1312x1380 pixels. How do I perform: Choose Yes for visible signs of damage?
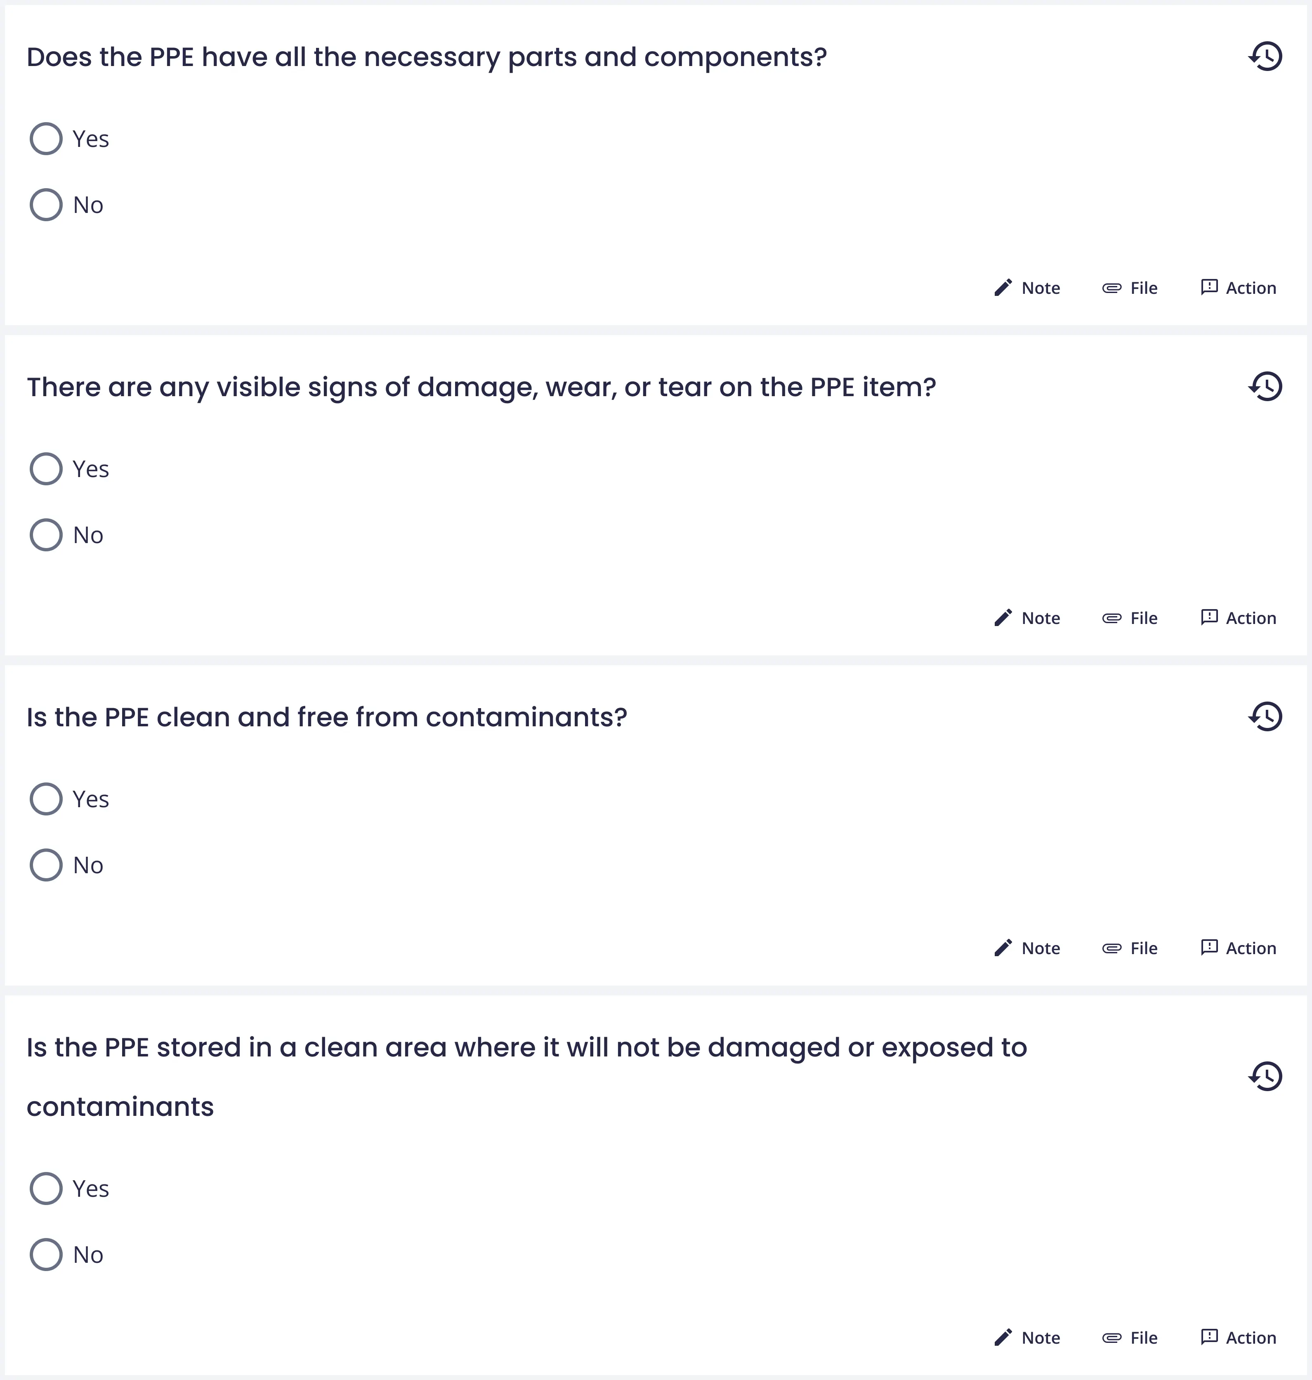[x=46, y=469]
